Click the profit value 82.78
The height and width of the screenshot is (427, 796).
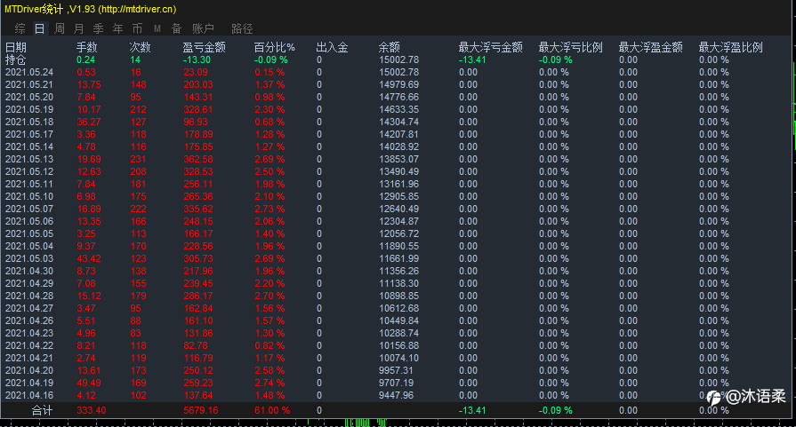click(196, 345)
